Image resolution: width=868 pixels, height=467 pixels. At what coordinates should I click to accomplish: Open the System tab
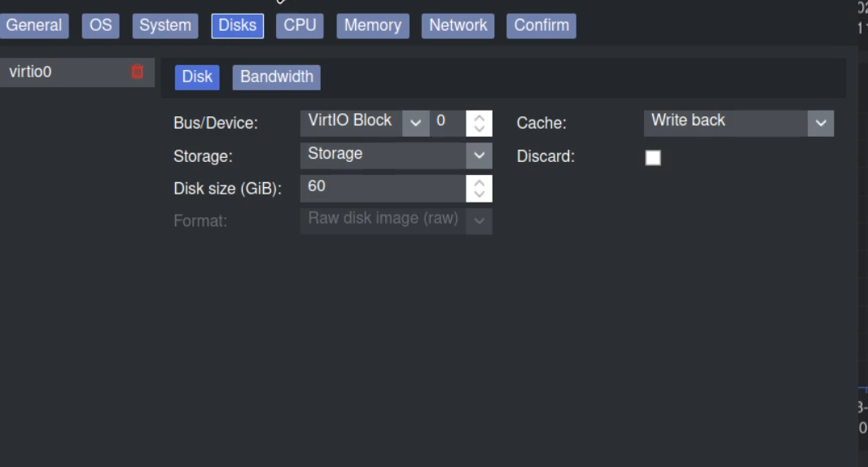click(x=164, y=25)
